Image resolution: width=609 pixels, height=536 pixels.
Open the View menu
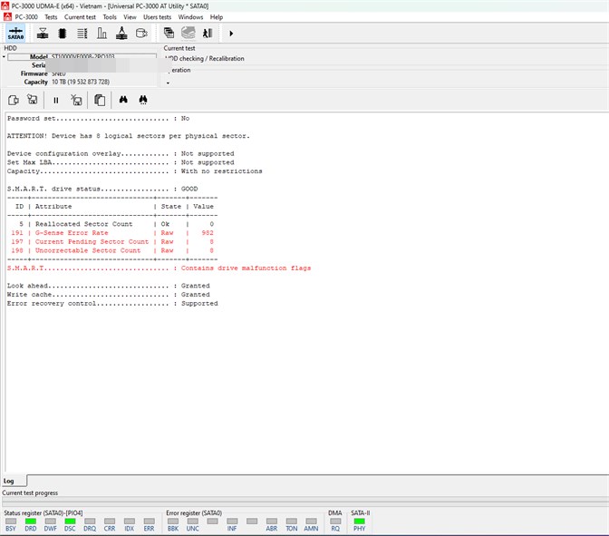point(130,17)
